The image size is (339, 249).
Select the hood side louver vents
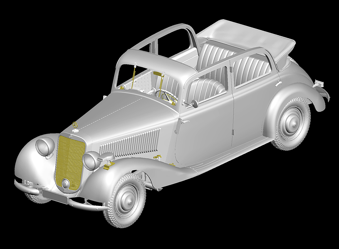pos(131,142)
